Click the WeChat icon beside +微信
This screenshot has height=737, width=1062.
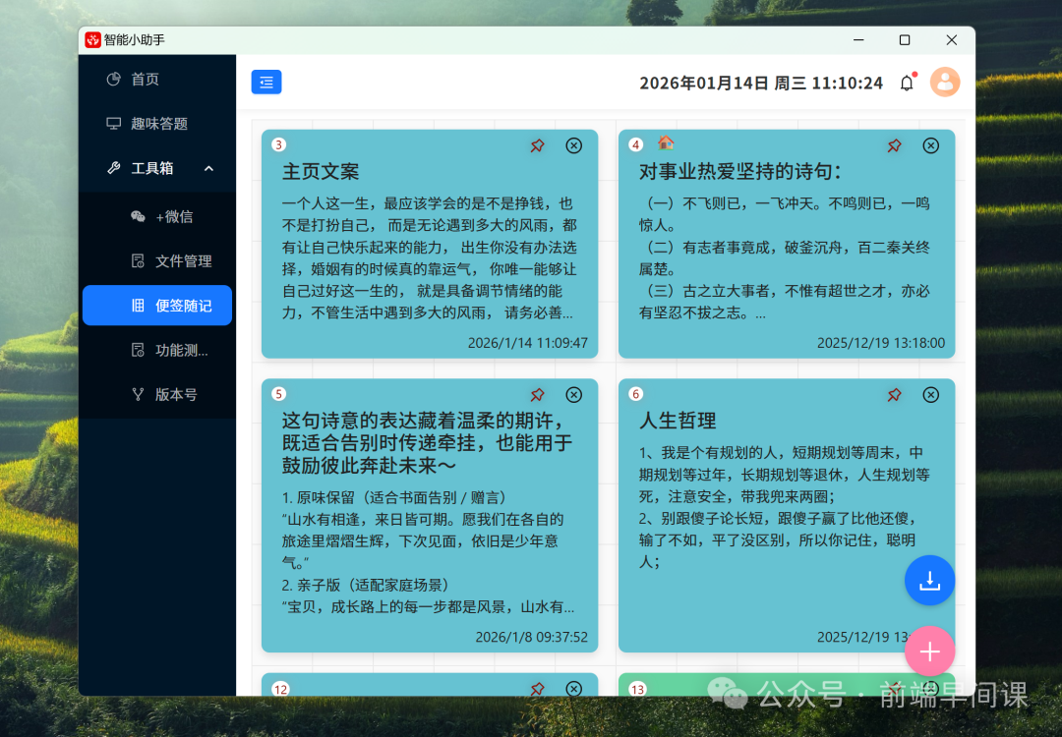tap(139, 216)
